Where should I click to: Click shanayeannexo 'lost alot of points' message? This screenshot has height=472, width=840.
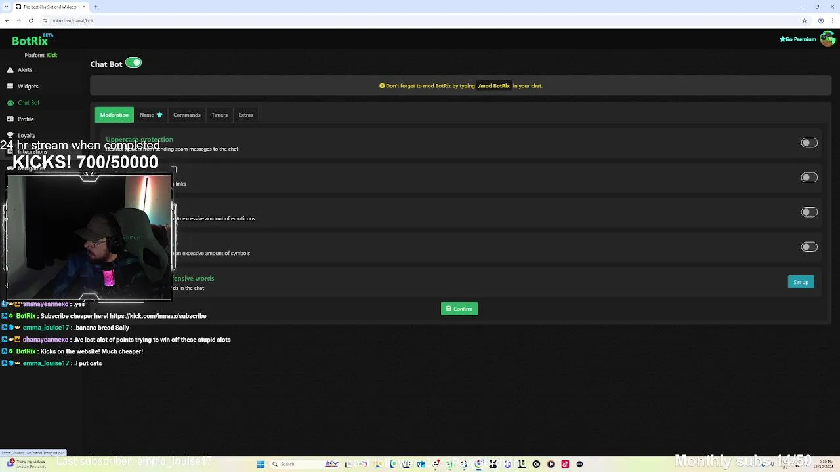[117, 340]
